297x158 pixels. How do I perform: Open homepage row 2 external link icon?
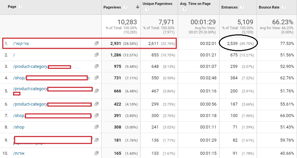tap(97, 55)
